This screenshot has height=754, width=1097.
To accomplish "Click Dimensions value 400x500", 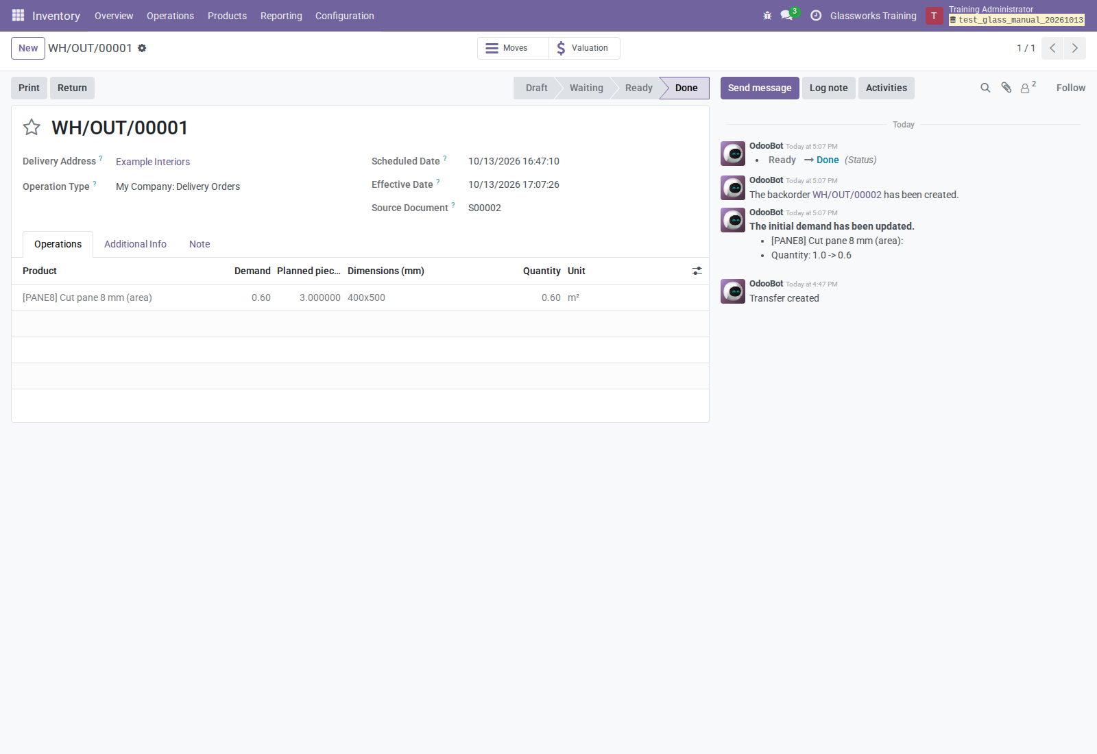I will 366,297.
